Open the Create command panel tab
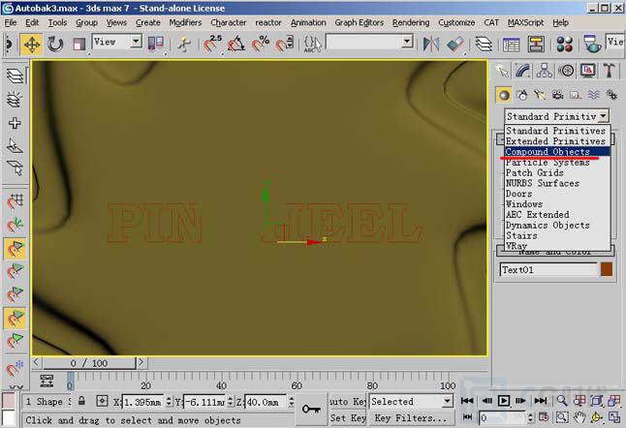Screen dimensions: 626x428 [502, 71]
